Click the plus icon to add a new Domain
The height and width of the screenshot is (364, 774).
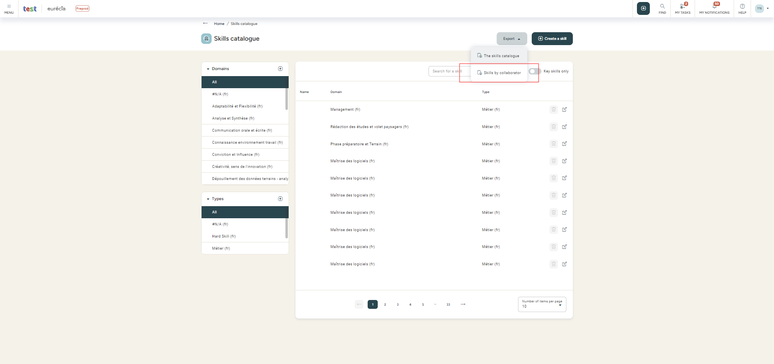[x=280, y=68]
